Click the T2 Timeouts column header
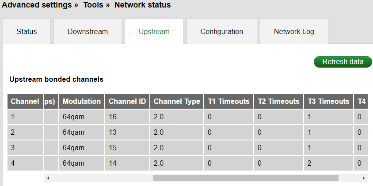The height and width of the screenshot is (186, 373). tap(278, 101)
